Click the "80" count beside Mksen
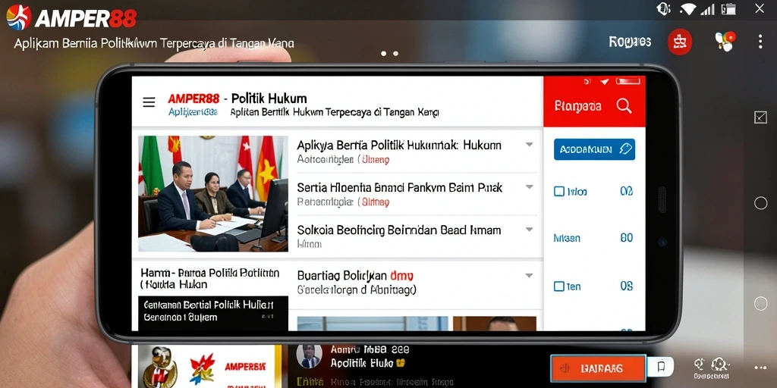This screenshot has height=388, width=777. [x=627, y=238]
